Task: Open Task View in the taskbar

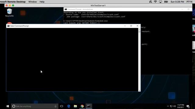Action: coord(62,106)
